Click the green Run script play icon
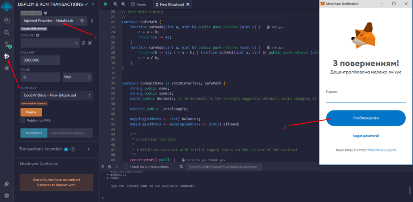 tap(106, 4)
